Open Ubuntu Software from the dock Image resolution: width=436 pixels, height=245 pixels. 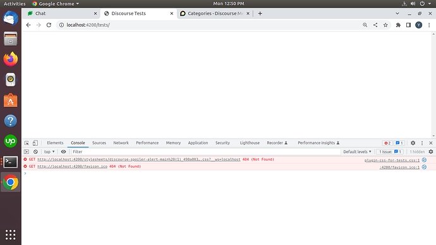11,100
